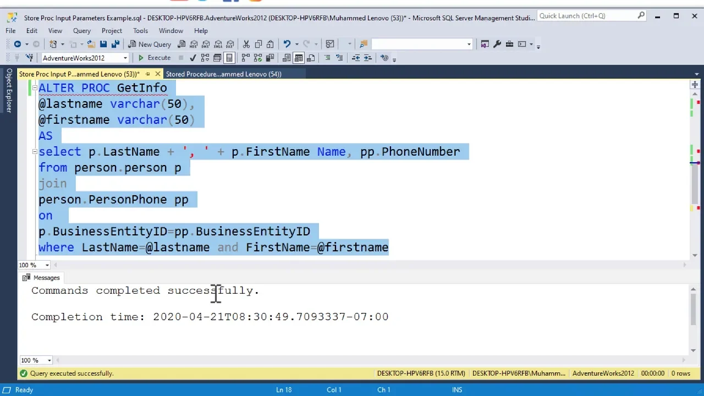
Task: Expand the New Project dropdown arrow
Action: point(62,44)
